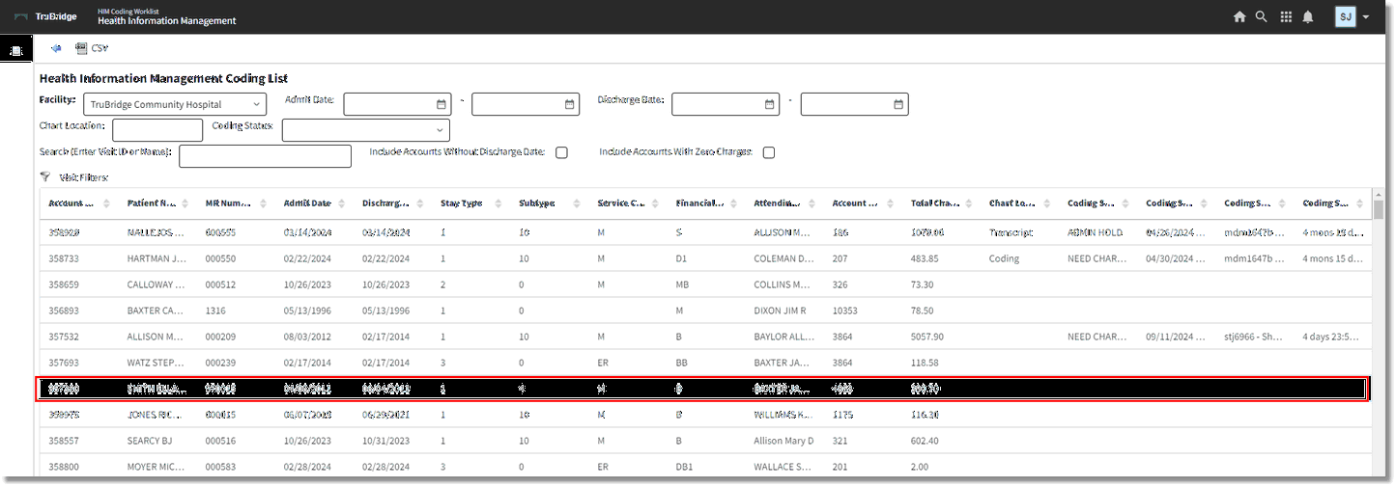Click the blue back arrow icon
The image size is (1395, 486).
click(x=56, y=48)
